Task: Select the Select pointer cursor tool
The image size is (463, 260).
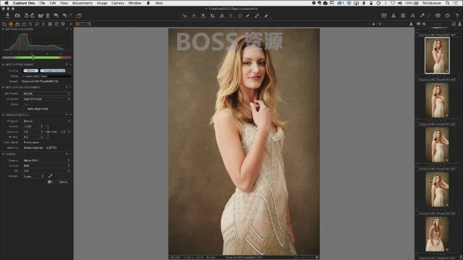Action: tap(185, 15)
